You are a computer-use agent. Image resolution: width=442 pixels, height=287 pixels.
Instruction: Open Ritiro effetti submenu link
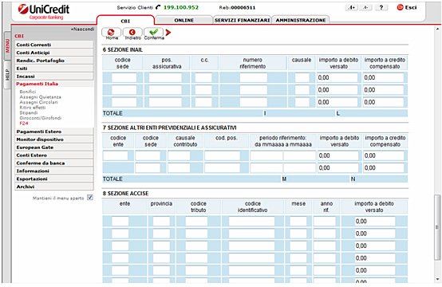tap(32, 108)
